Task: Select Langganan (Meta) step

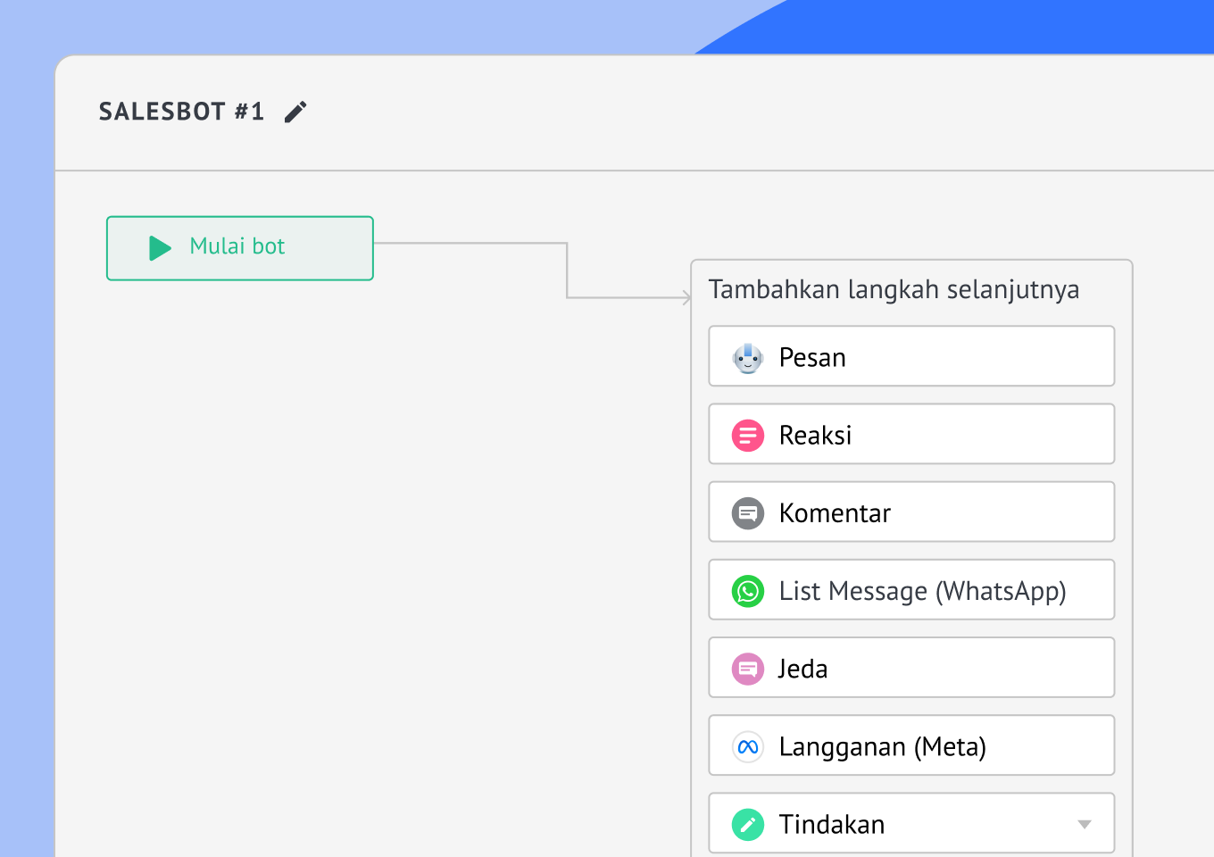Action: tap(911, 745)
